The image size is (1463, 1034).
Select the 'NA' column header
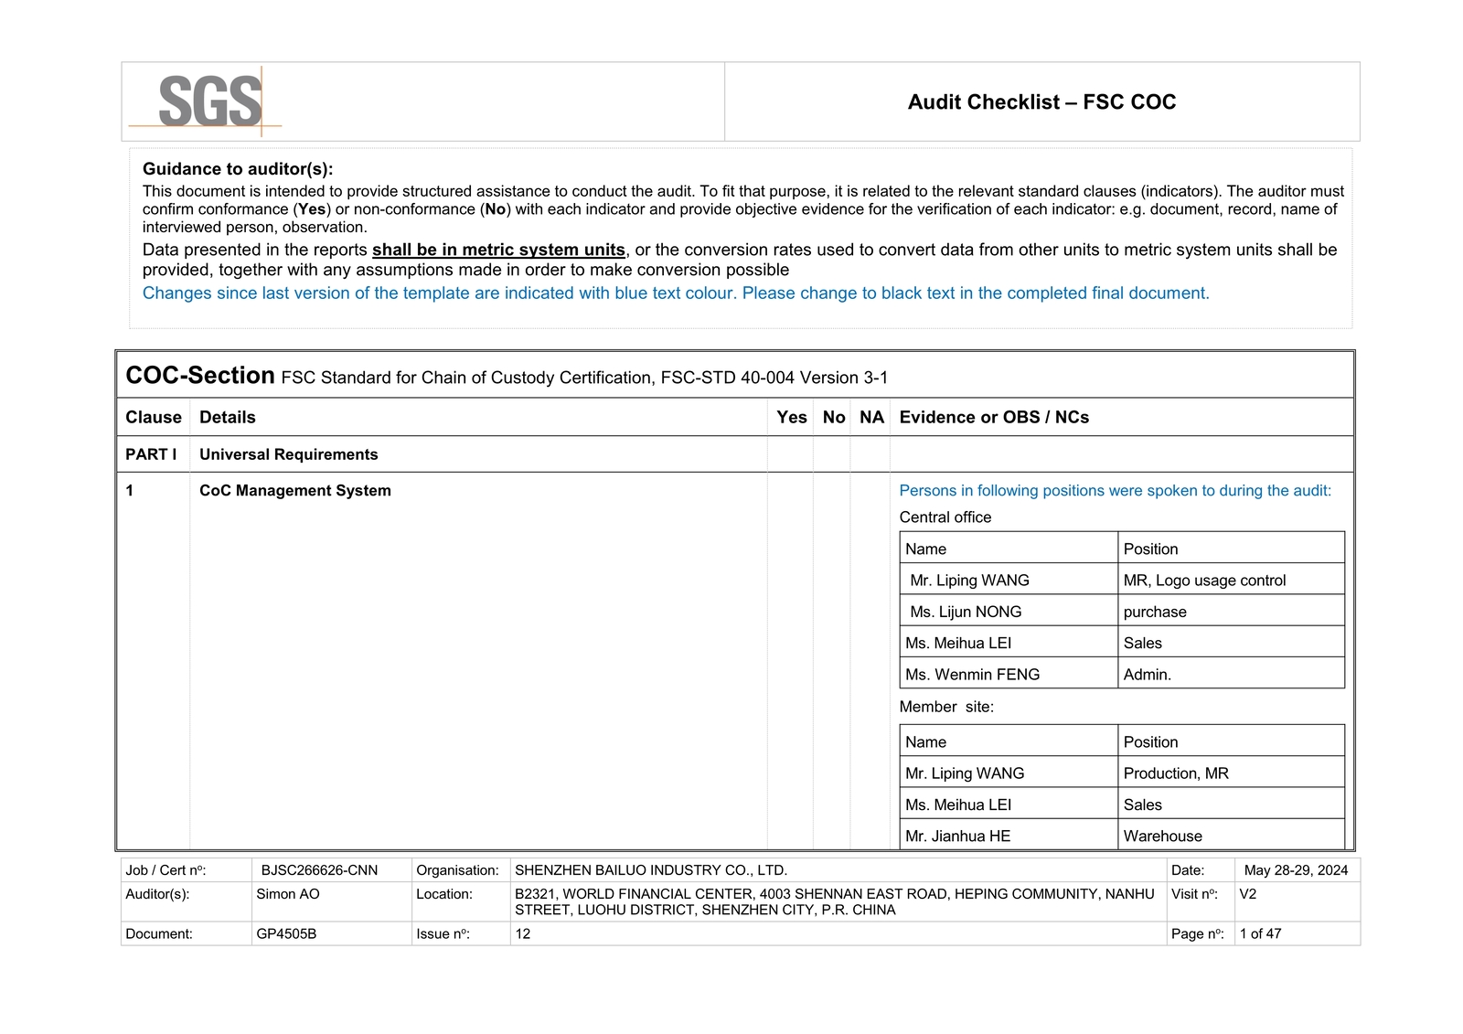click(x=871, y=418)
